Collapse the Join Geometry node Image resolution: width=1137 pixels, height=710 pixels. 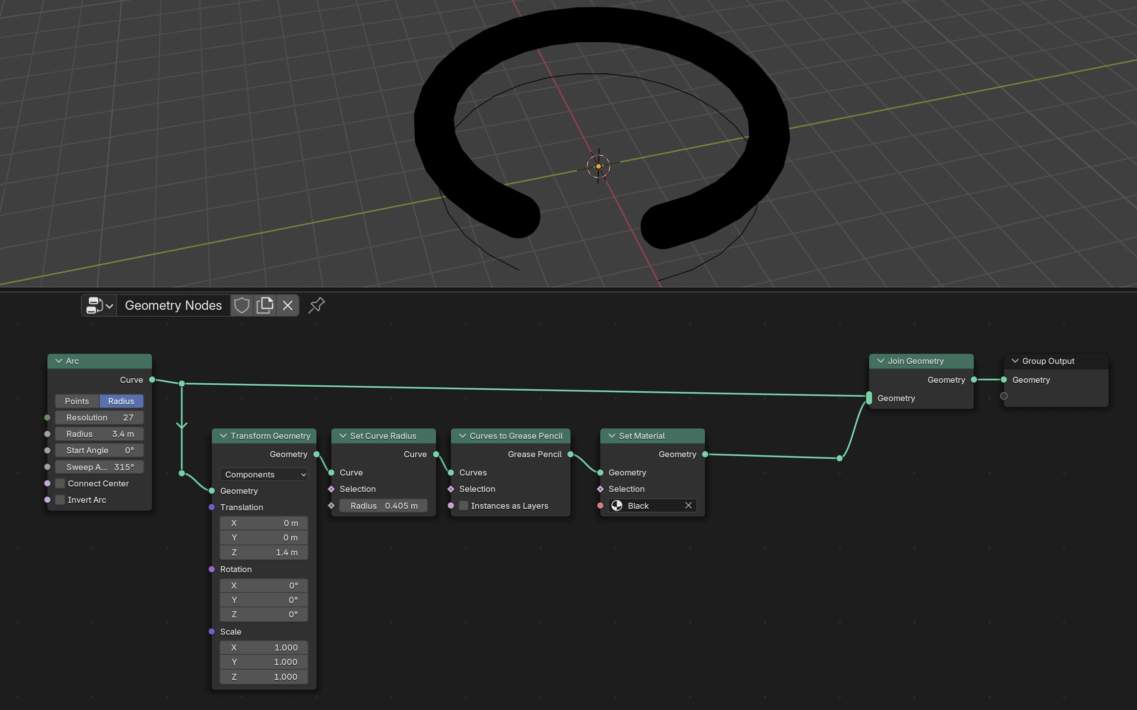click(x=880, y=361)
